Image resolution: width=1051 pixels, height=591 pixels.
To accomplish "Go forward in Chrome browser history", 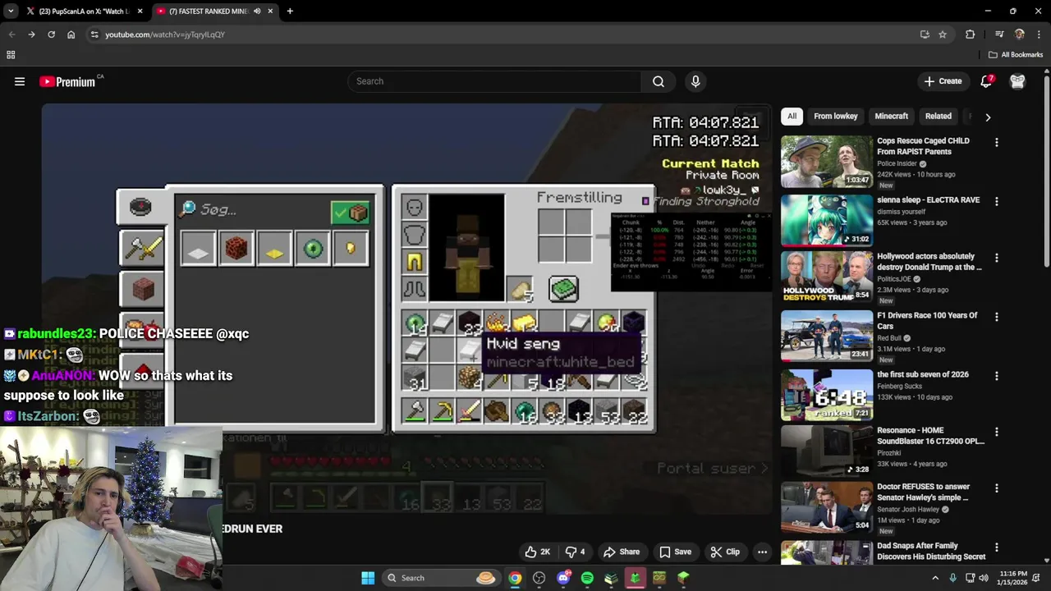I will point(31,34).
